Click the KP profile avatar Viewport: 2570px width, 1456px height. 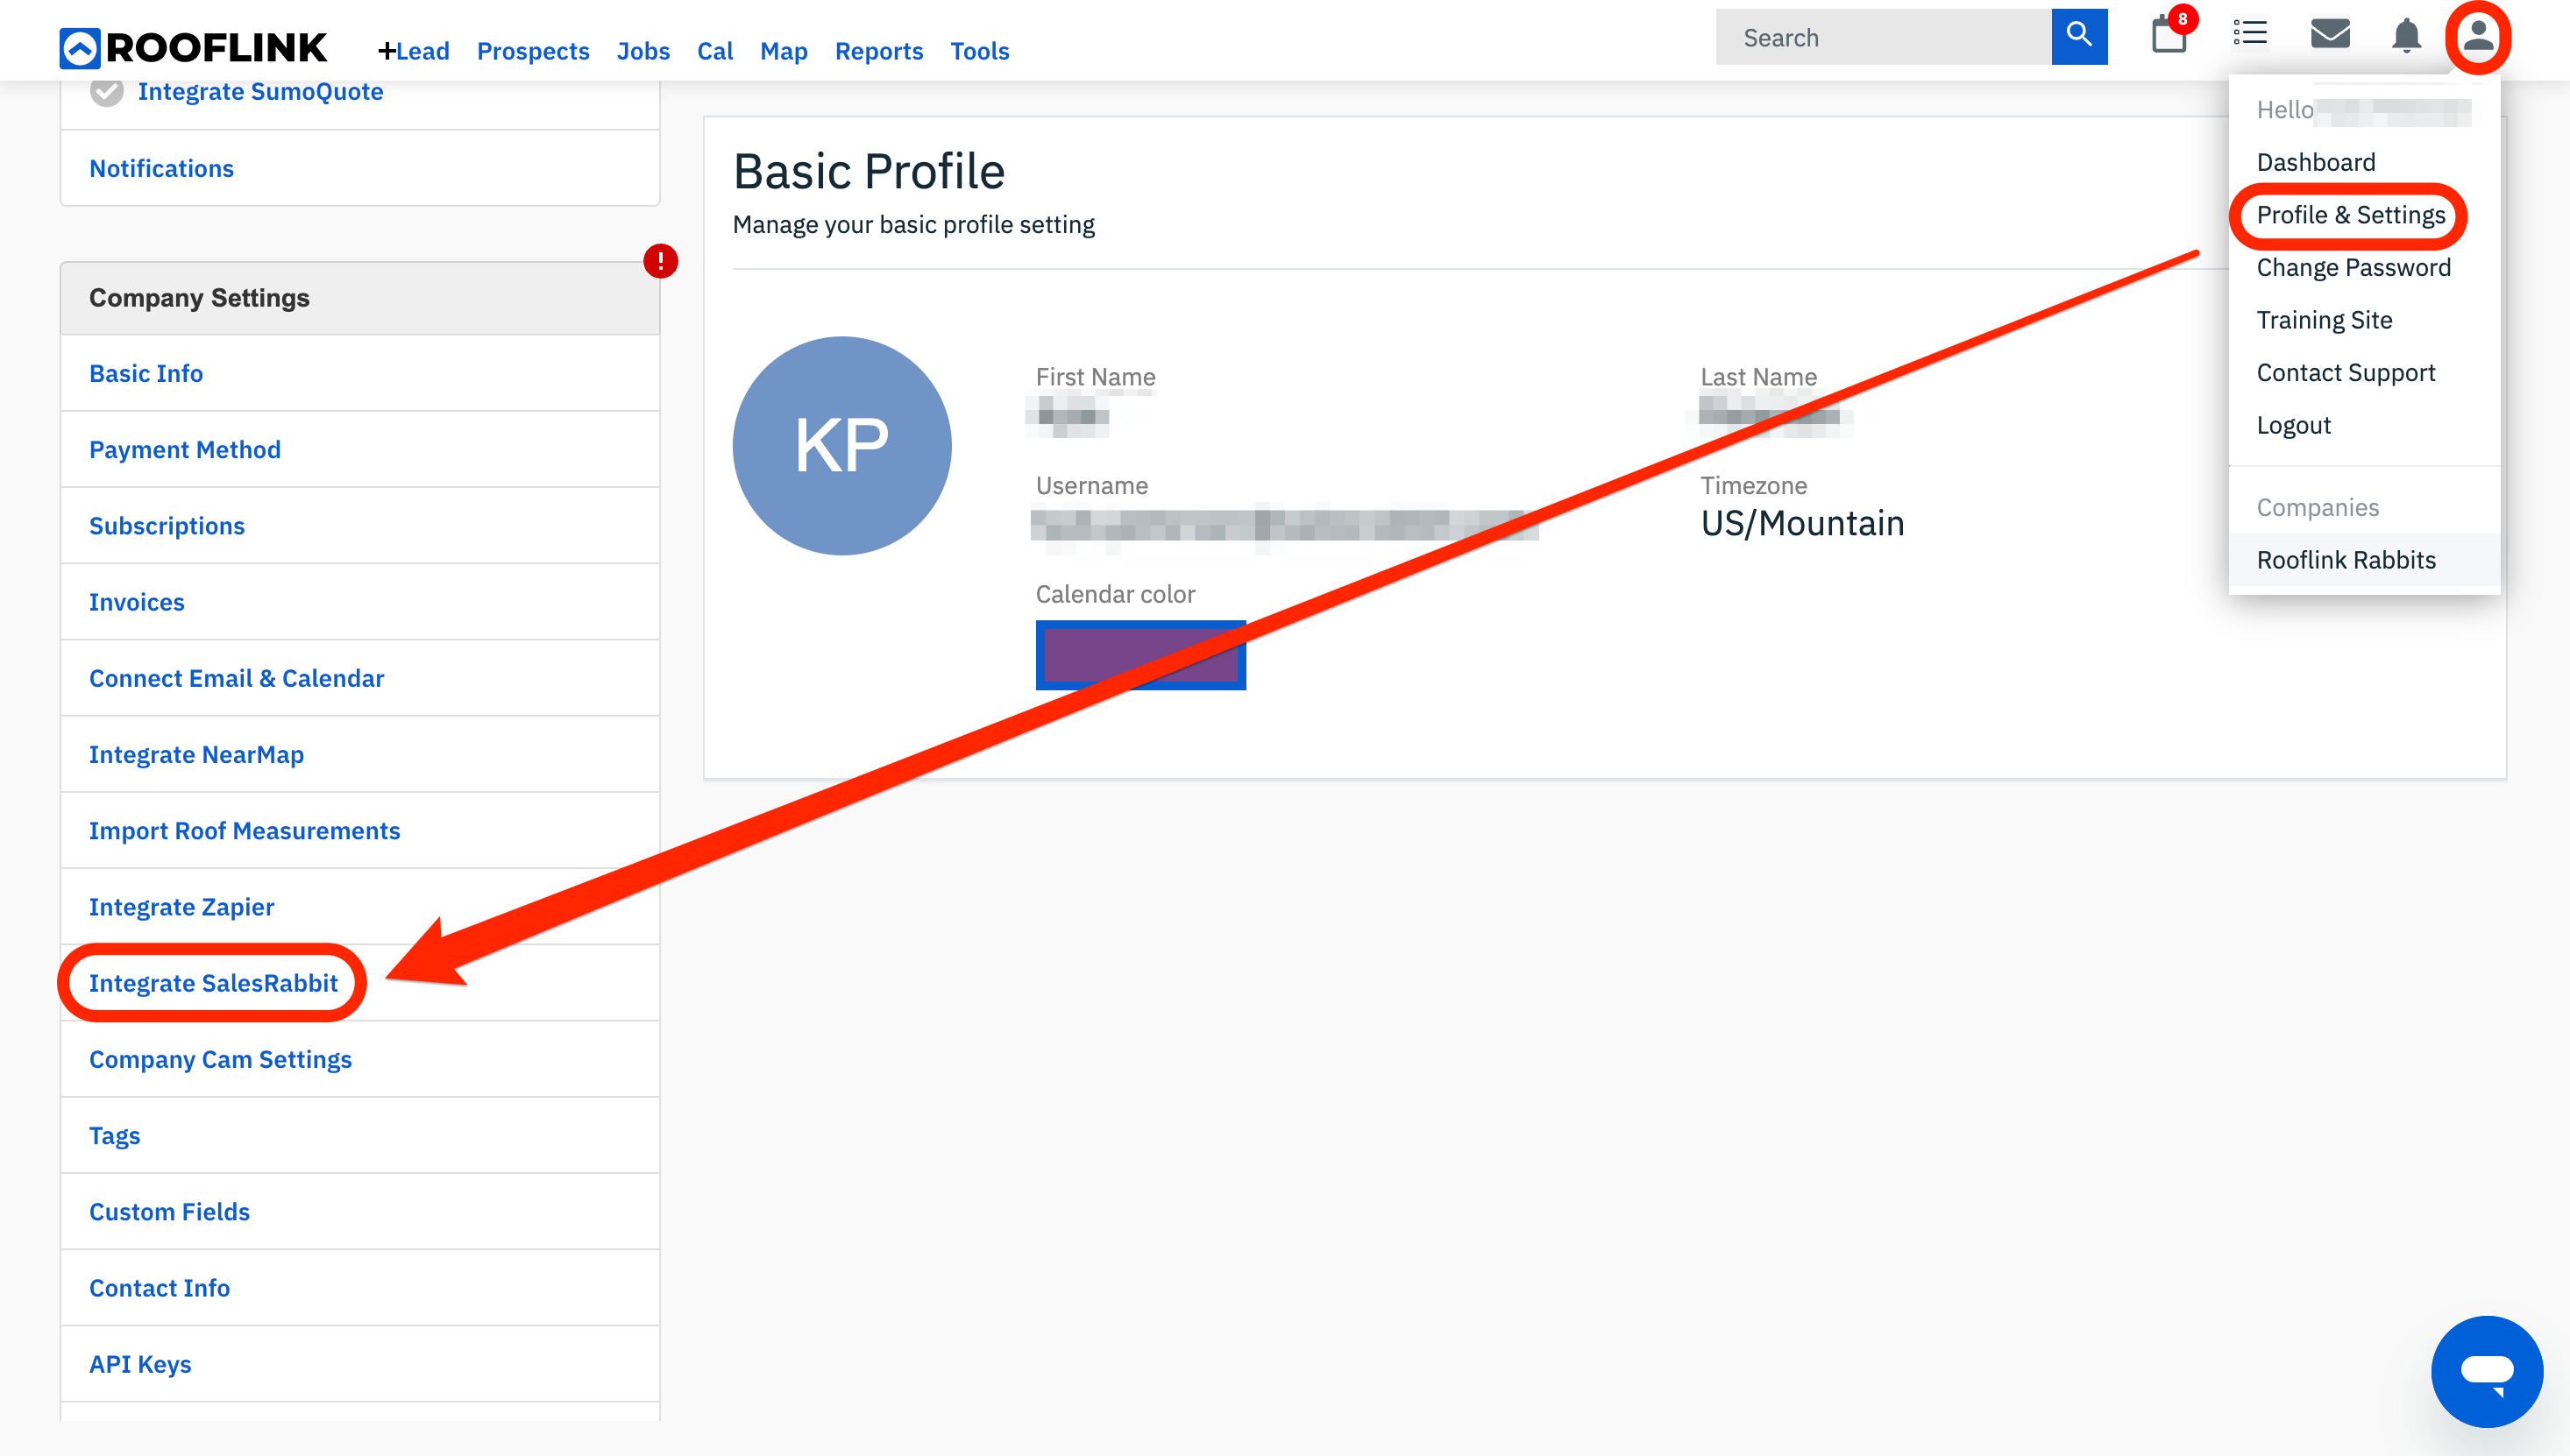842,446
